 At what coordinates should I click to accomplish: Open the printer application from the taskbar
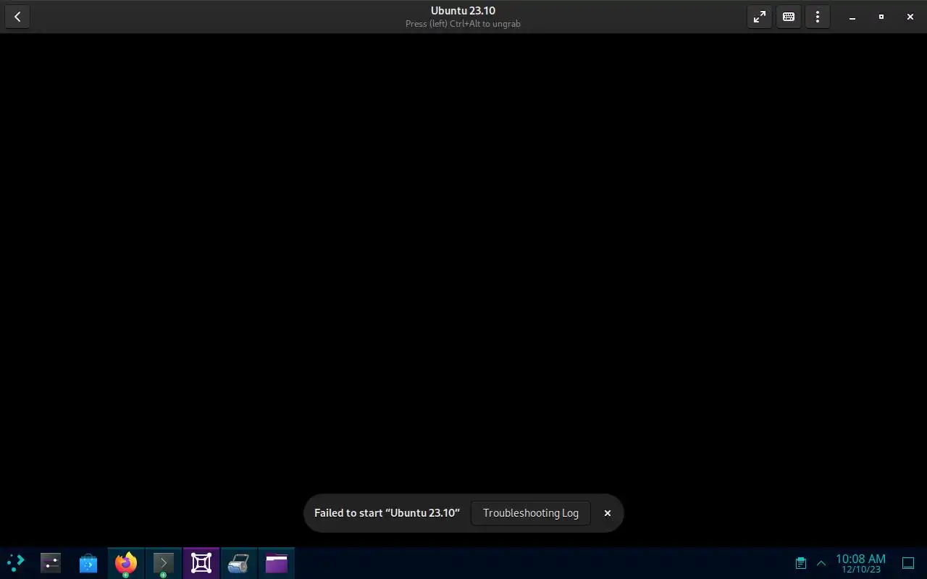point(239,563)
